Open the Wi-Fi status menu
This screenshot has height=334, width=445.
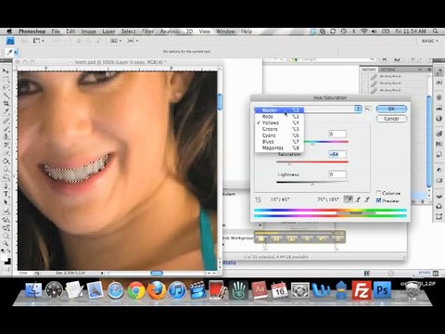pyautogui.click(x=364, y=32)
